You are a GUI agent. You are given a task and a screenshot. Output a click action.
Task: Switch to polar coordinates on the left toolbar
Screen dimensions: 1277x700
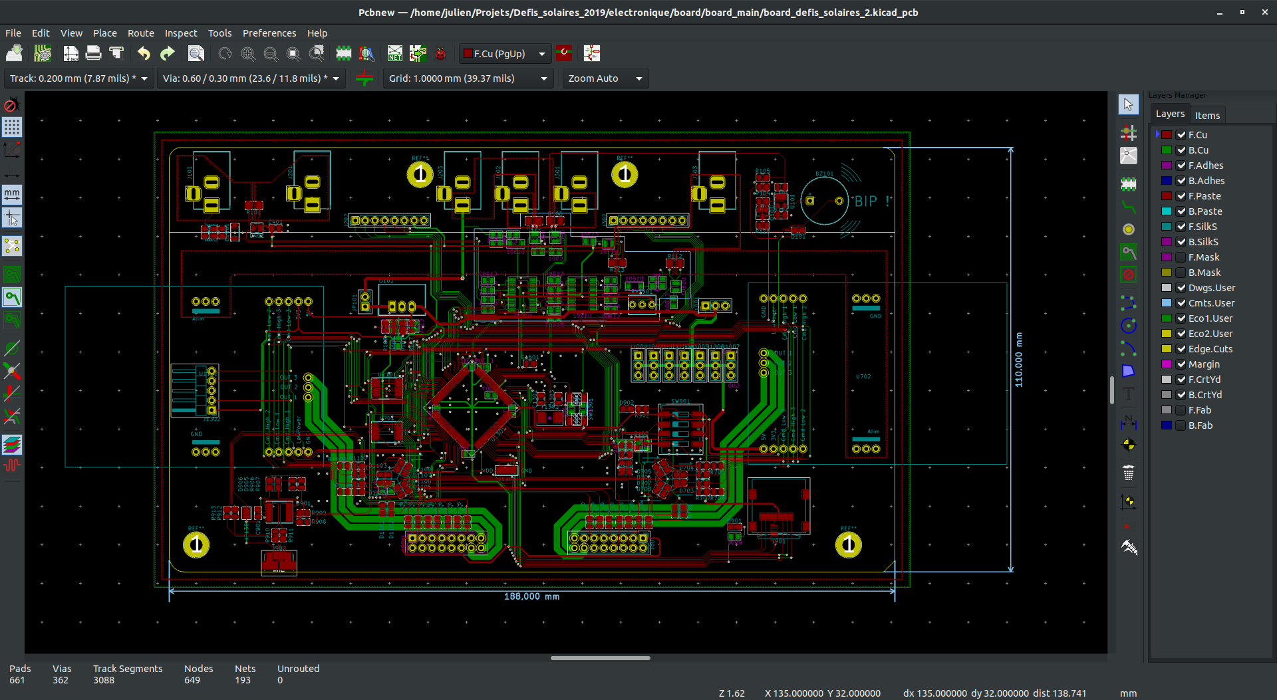(x=12, y=150)
